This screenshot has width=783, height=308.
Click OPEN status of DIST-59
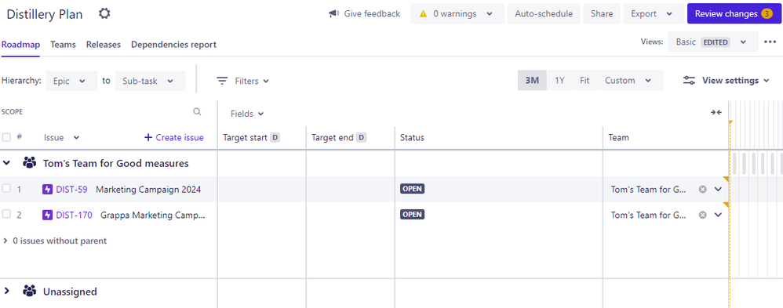click(x=412, y=189)
